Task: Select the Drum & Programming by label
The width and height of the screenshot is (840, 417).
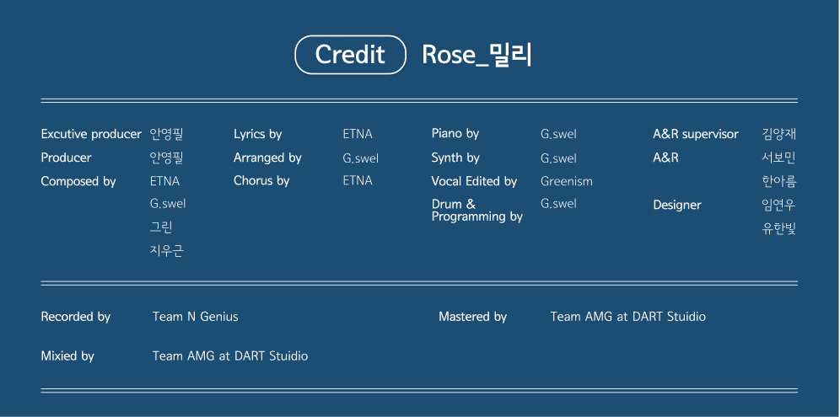Action: click(477, 210)
